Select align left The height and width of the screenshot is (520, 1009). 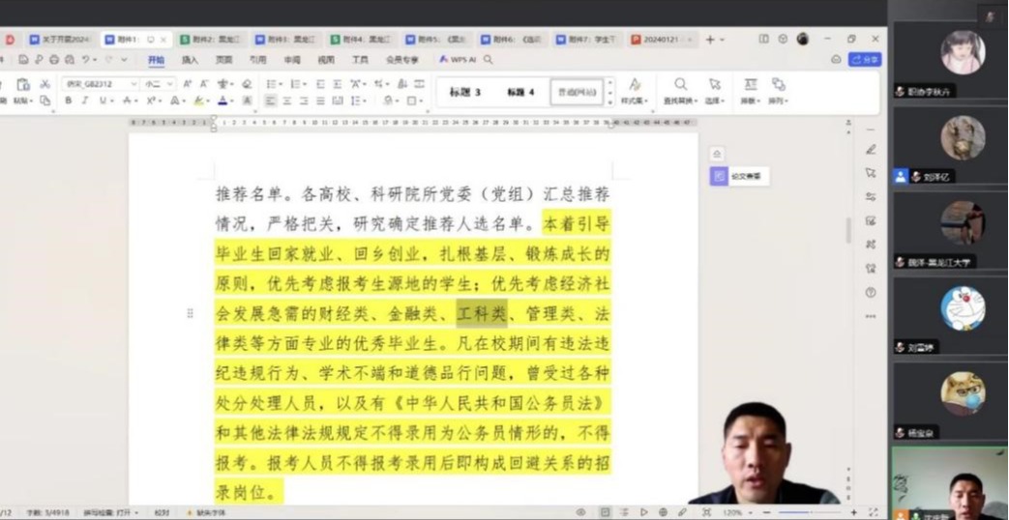pos(270,101)
